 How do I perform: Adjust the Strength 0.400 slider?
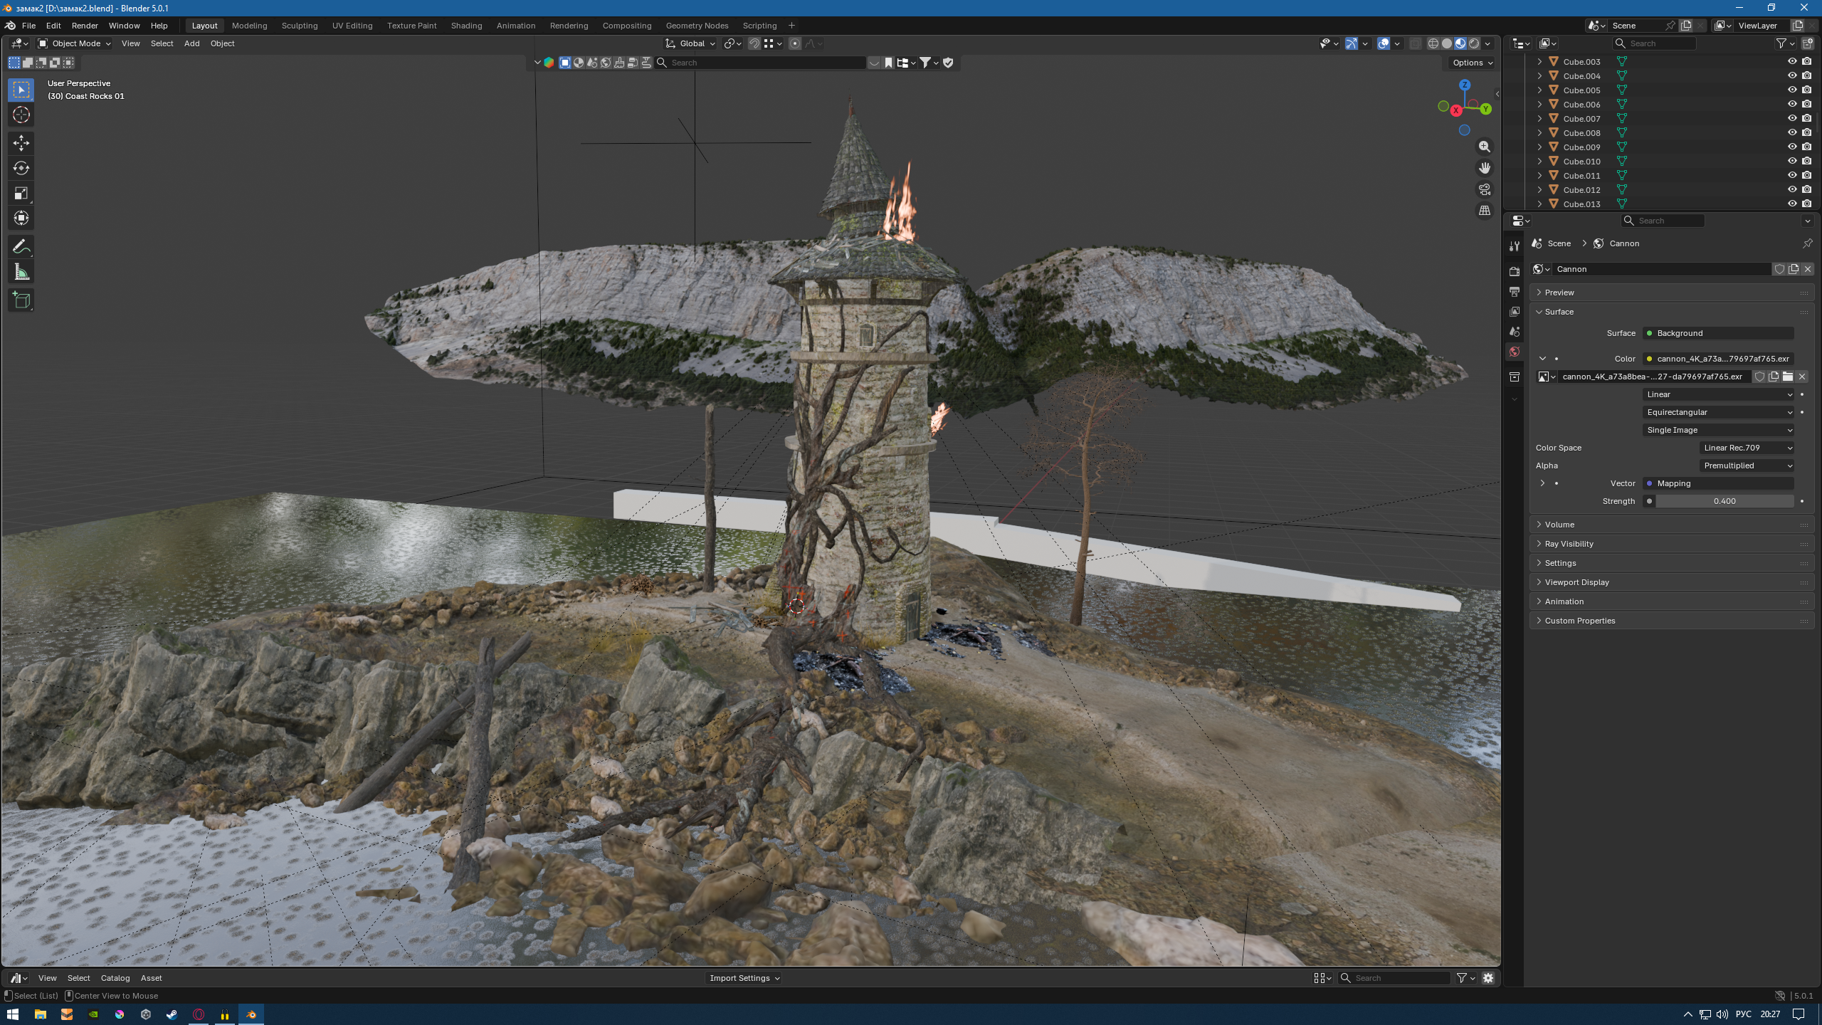point(1724,501)
